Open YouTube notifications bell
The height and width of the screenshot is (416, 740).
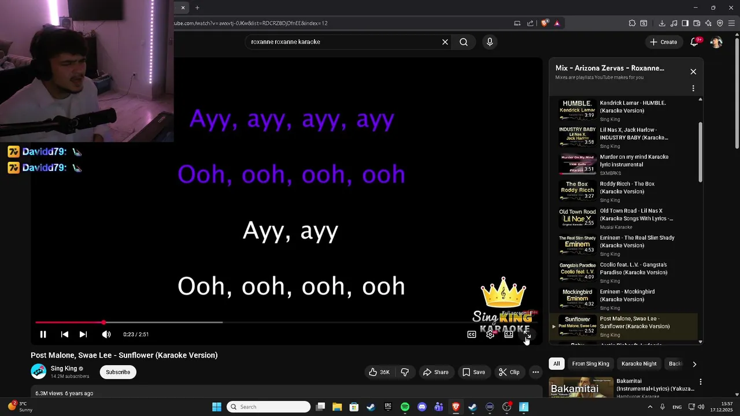pos(695,42)
